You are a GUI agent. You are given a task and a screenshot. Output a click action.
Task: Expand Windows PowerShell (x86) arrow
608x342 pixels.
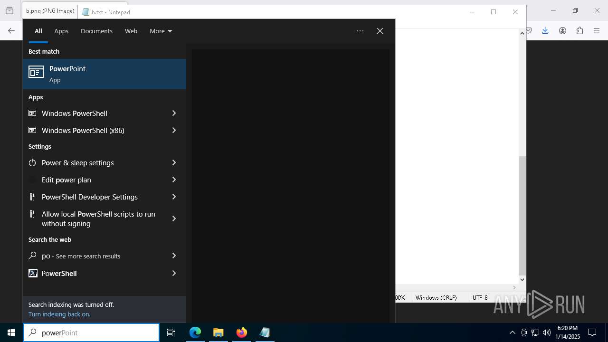(x=174, y=130)
